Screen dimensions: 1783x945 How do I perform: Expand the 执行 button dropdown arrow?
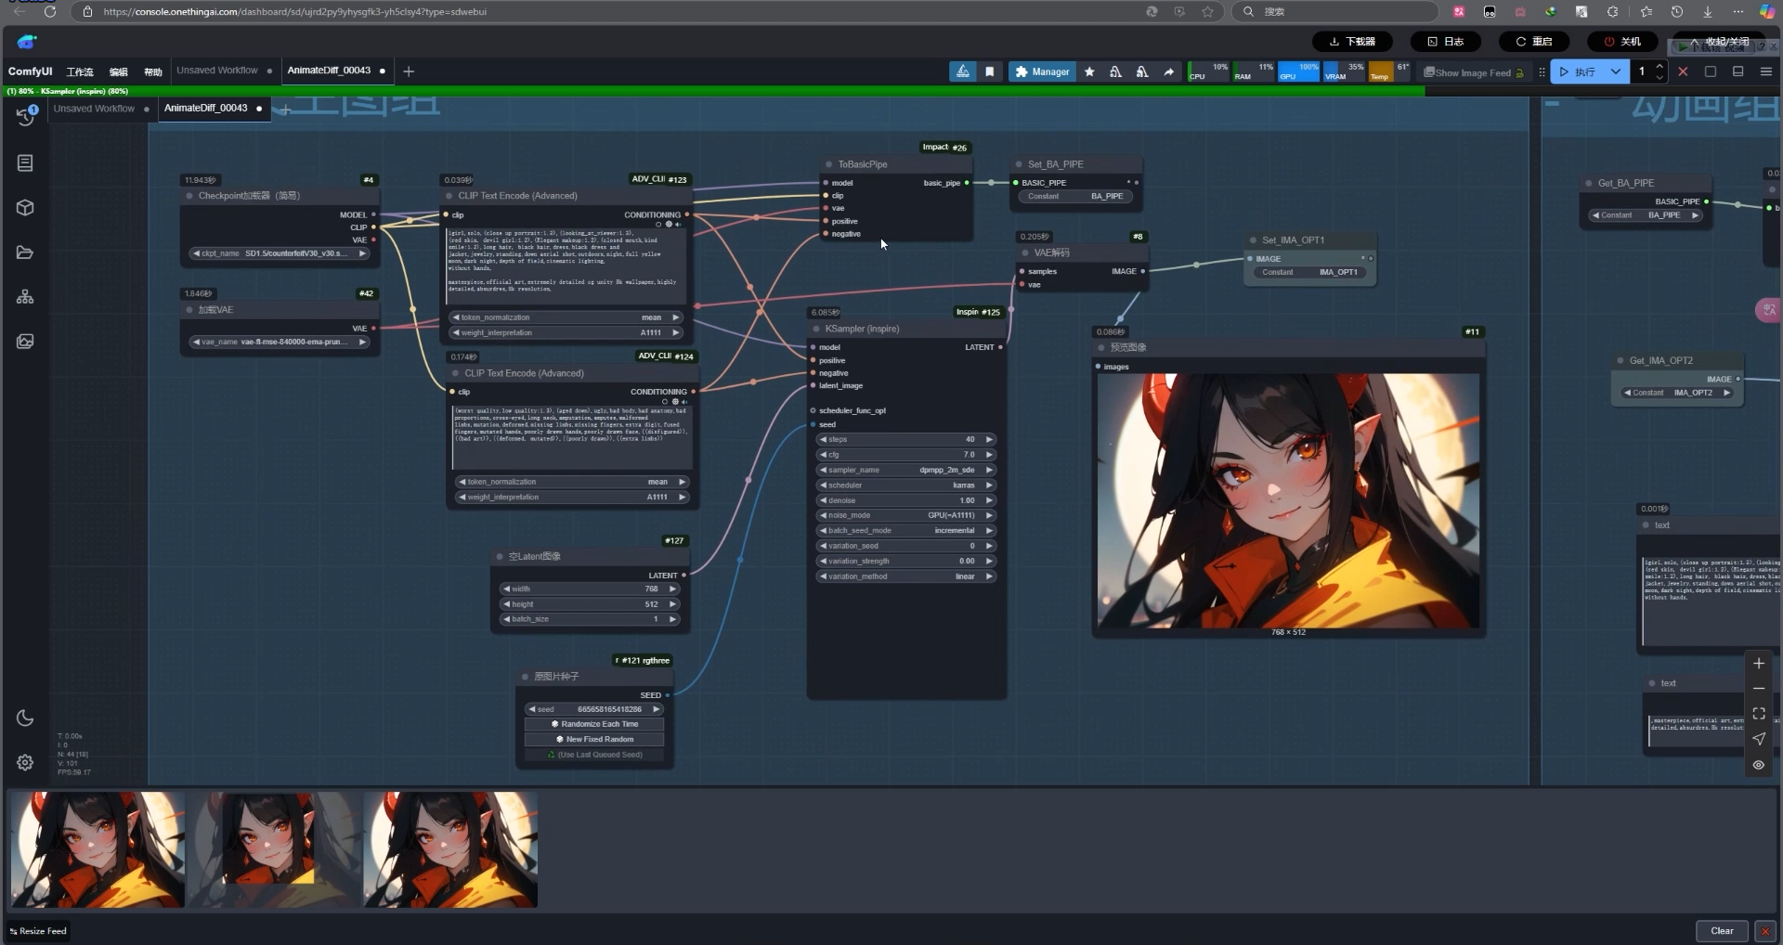point(1616,71)
